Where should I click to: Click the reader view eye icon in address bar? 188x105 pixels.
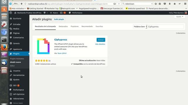pyautogui.click(x=115, y=4)
